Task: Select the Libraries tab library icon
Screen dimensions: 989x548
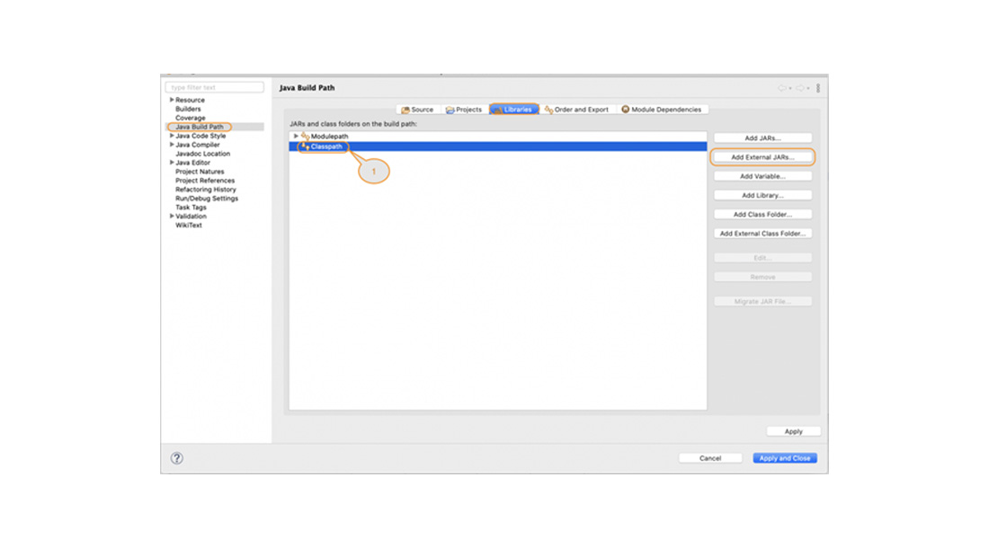Action: coord(499,109)
